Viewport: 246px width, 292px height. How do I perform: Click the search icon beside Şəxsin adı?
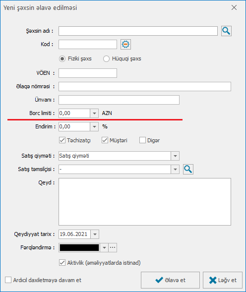pos(226,31)
